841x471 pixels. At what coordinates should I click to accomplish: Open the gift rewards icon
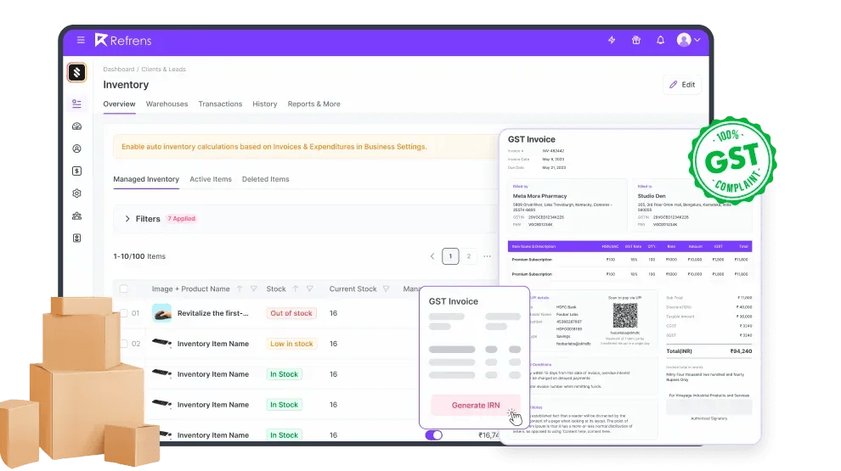tap(636, 40)
